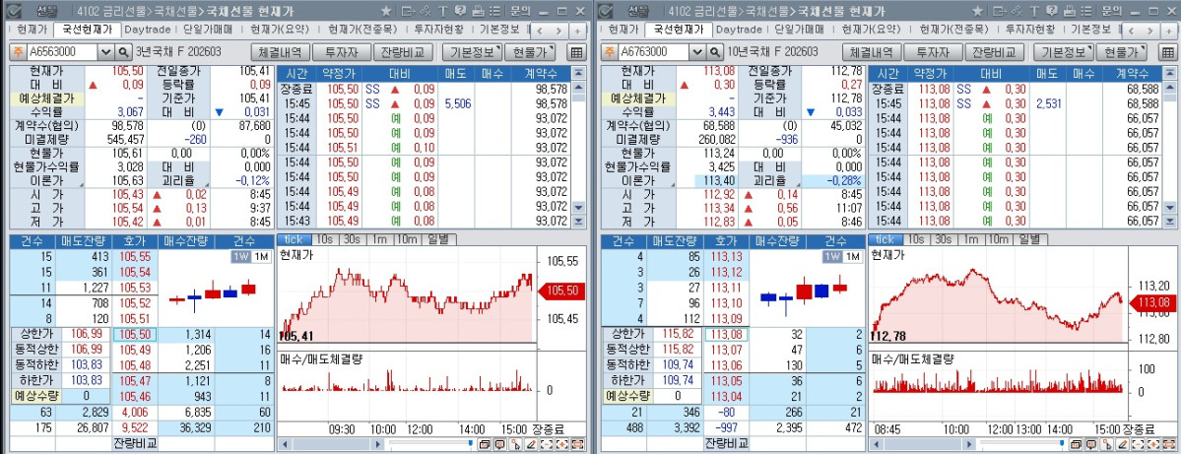Switch to the 현재가(요약) tab in the right window
1181x454 pixels.
tap(871, 30)
